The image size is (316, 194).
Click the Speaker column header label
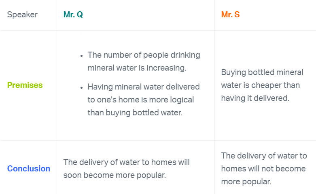(22, 15)
